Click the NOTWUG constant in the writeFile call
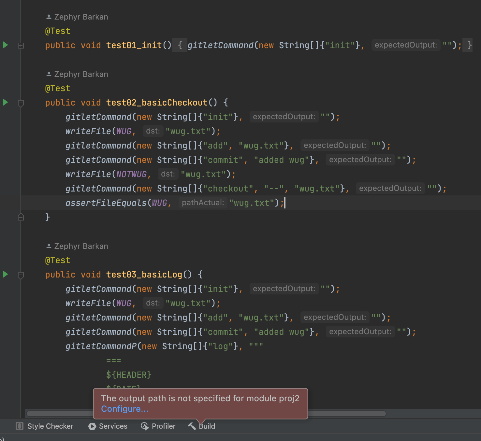481x441 pixels. pos(132,174)
